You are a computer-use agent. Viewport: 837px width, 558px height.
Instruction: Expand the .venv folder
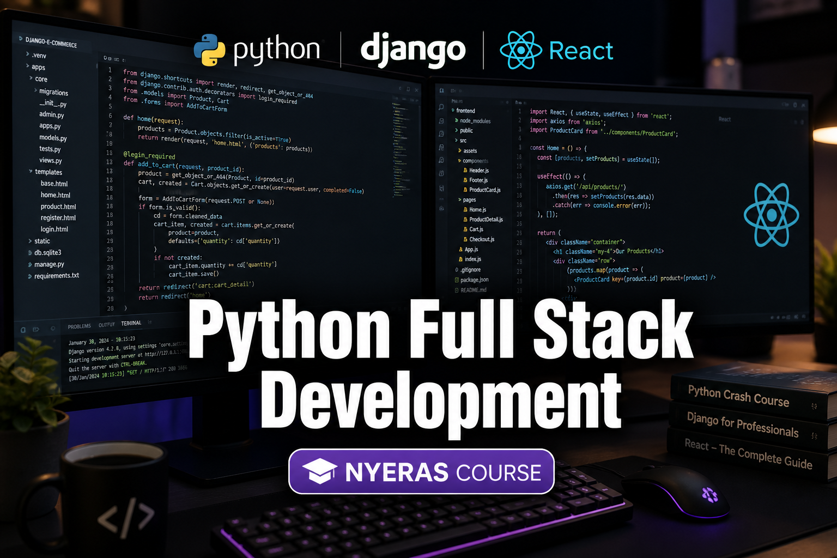point(28,54)
